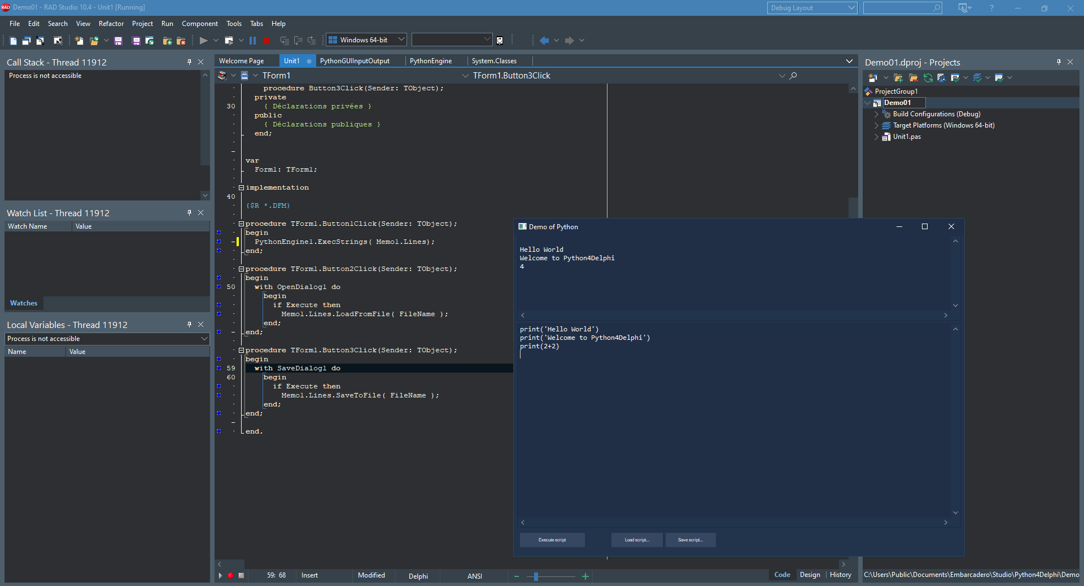Toggle fold on Button2Click procedure
This screenshot has height=586, width=1084.
[x=241, y=269]
